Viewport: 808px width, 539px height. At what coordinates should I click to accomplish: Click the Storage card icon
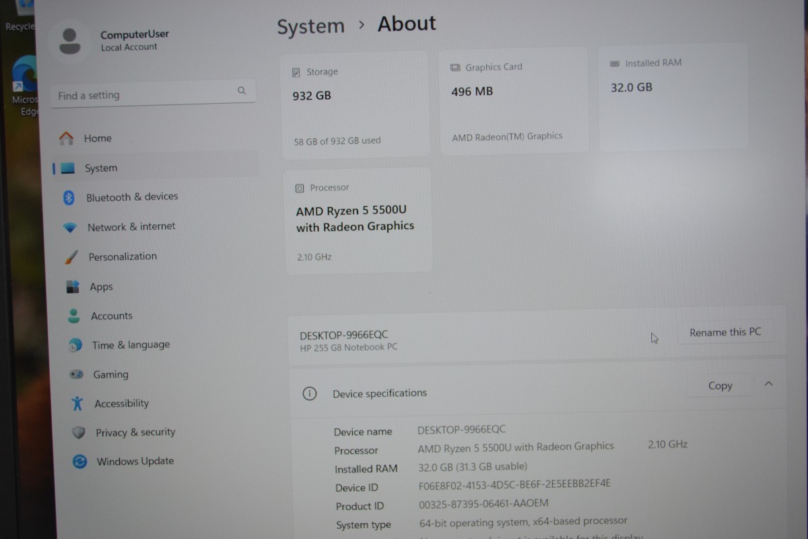tap(296, 72)
